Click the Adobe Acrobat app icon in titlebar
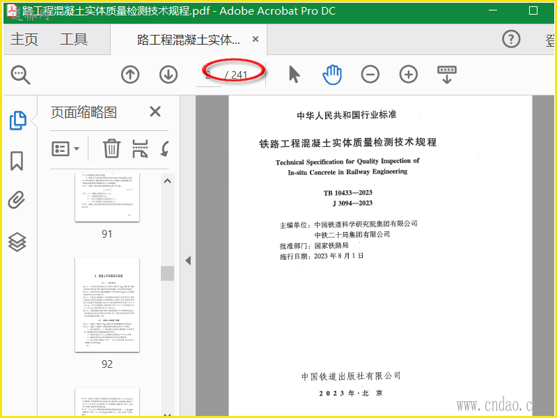Viewport: 557px width, 418px height. click(x=13, y=10)
